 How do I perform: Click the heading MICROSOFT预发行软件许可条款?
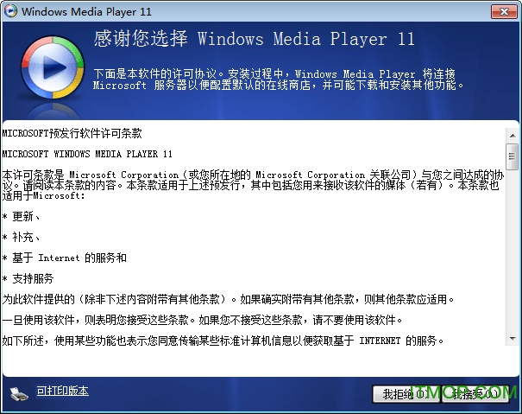tap(72, 133)
